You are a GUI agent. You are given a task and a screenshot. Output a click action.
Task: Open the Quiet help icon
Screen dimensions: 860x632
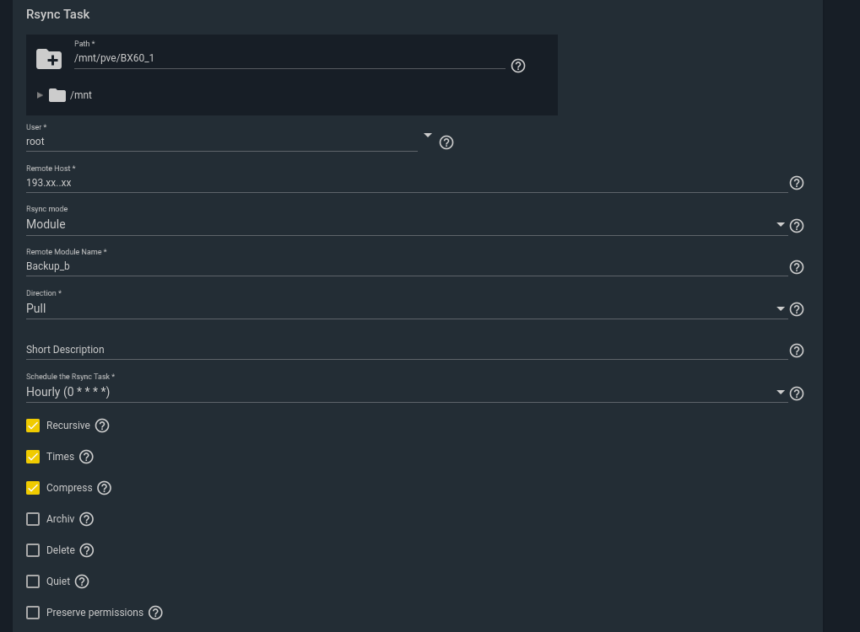tap(82, 581)
